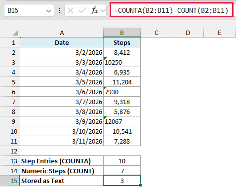This screenshot has width=236, height=187.
Task: Click the cell with date 3/5/2026
Action: tap(62, 82)
